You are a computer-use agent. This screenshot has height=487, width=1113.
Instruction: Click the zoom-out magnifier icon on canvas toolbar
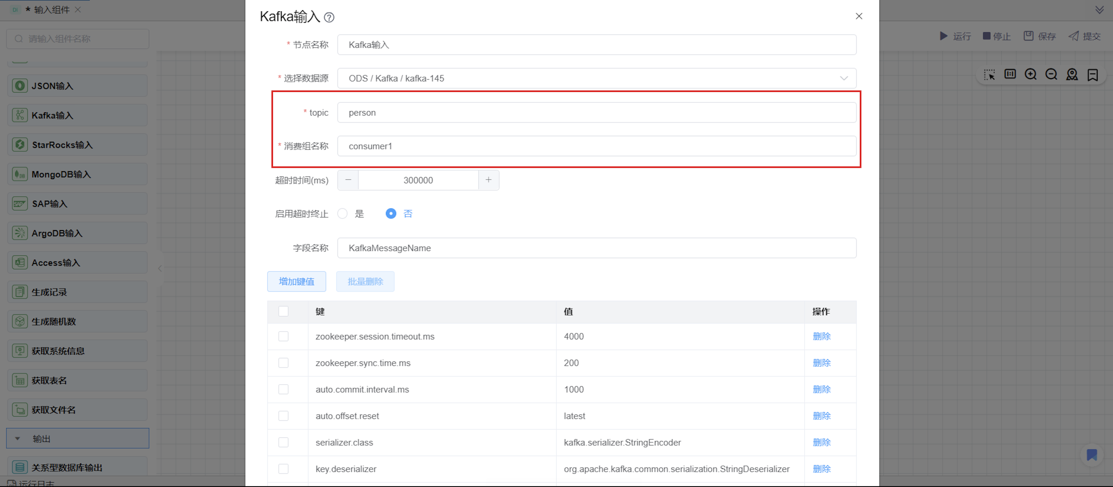pos(1051,74)
